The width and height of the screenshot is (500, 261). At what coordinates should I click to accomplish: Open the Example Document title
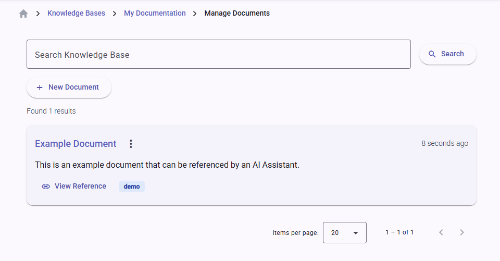[76, 144]
